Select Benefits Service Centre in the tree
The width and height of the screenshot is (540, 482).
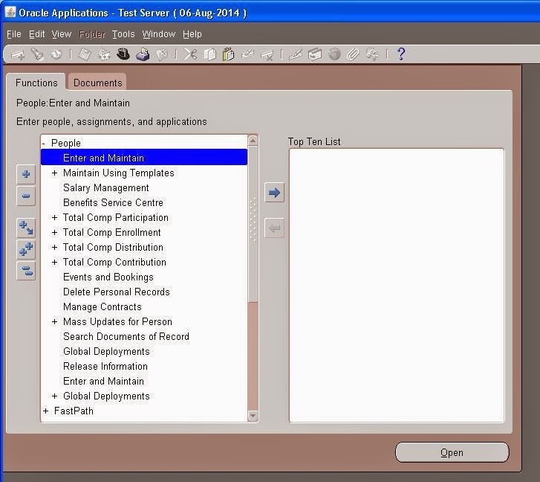point(113,203)
